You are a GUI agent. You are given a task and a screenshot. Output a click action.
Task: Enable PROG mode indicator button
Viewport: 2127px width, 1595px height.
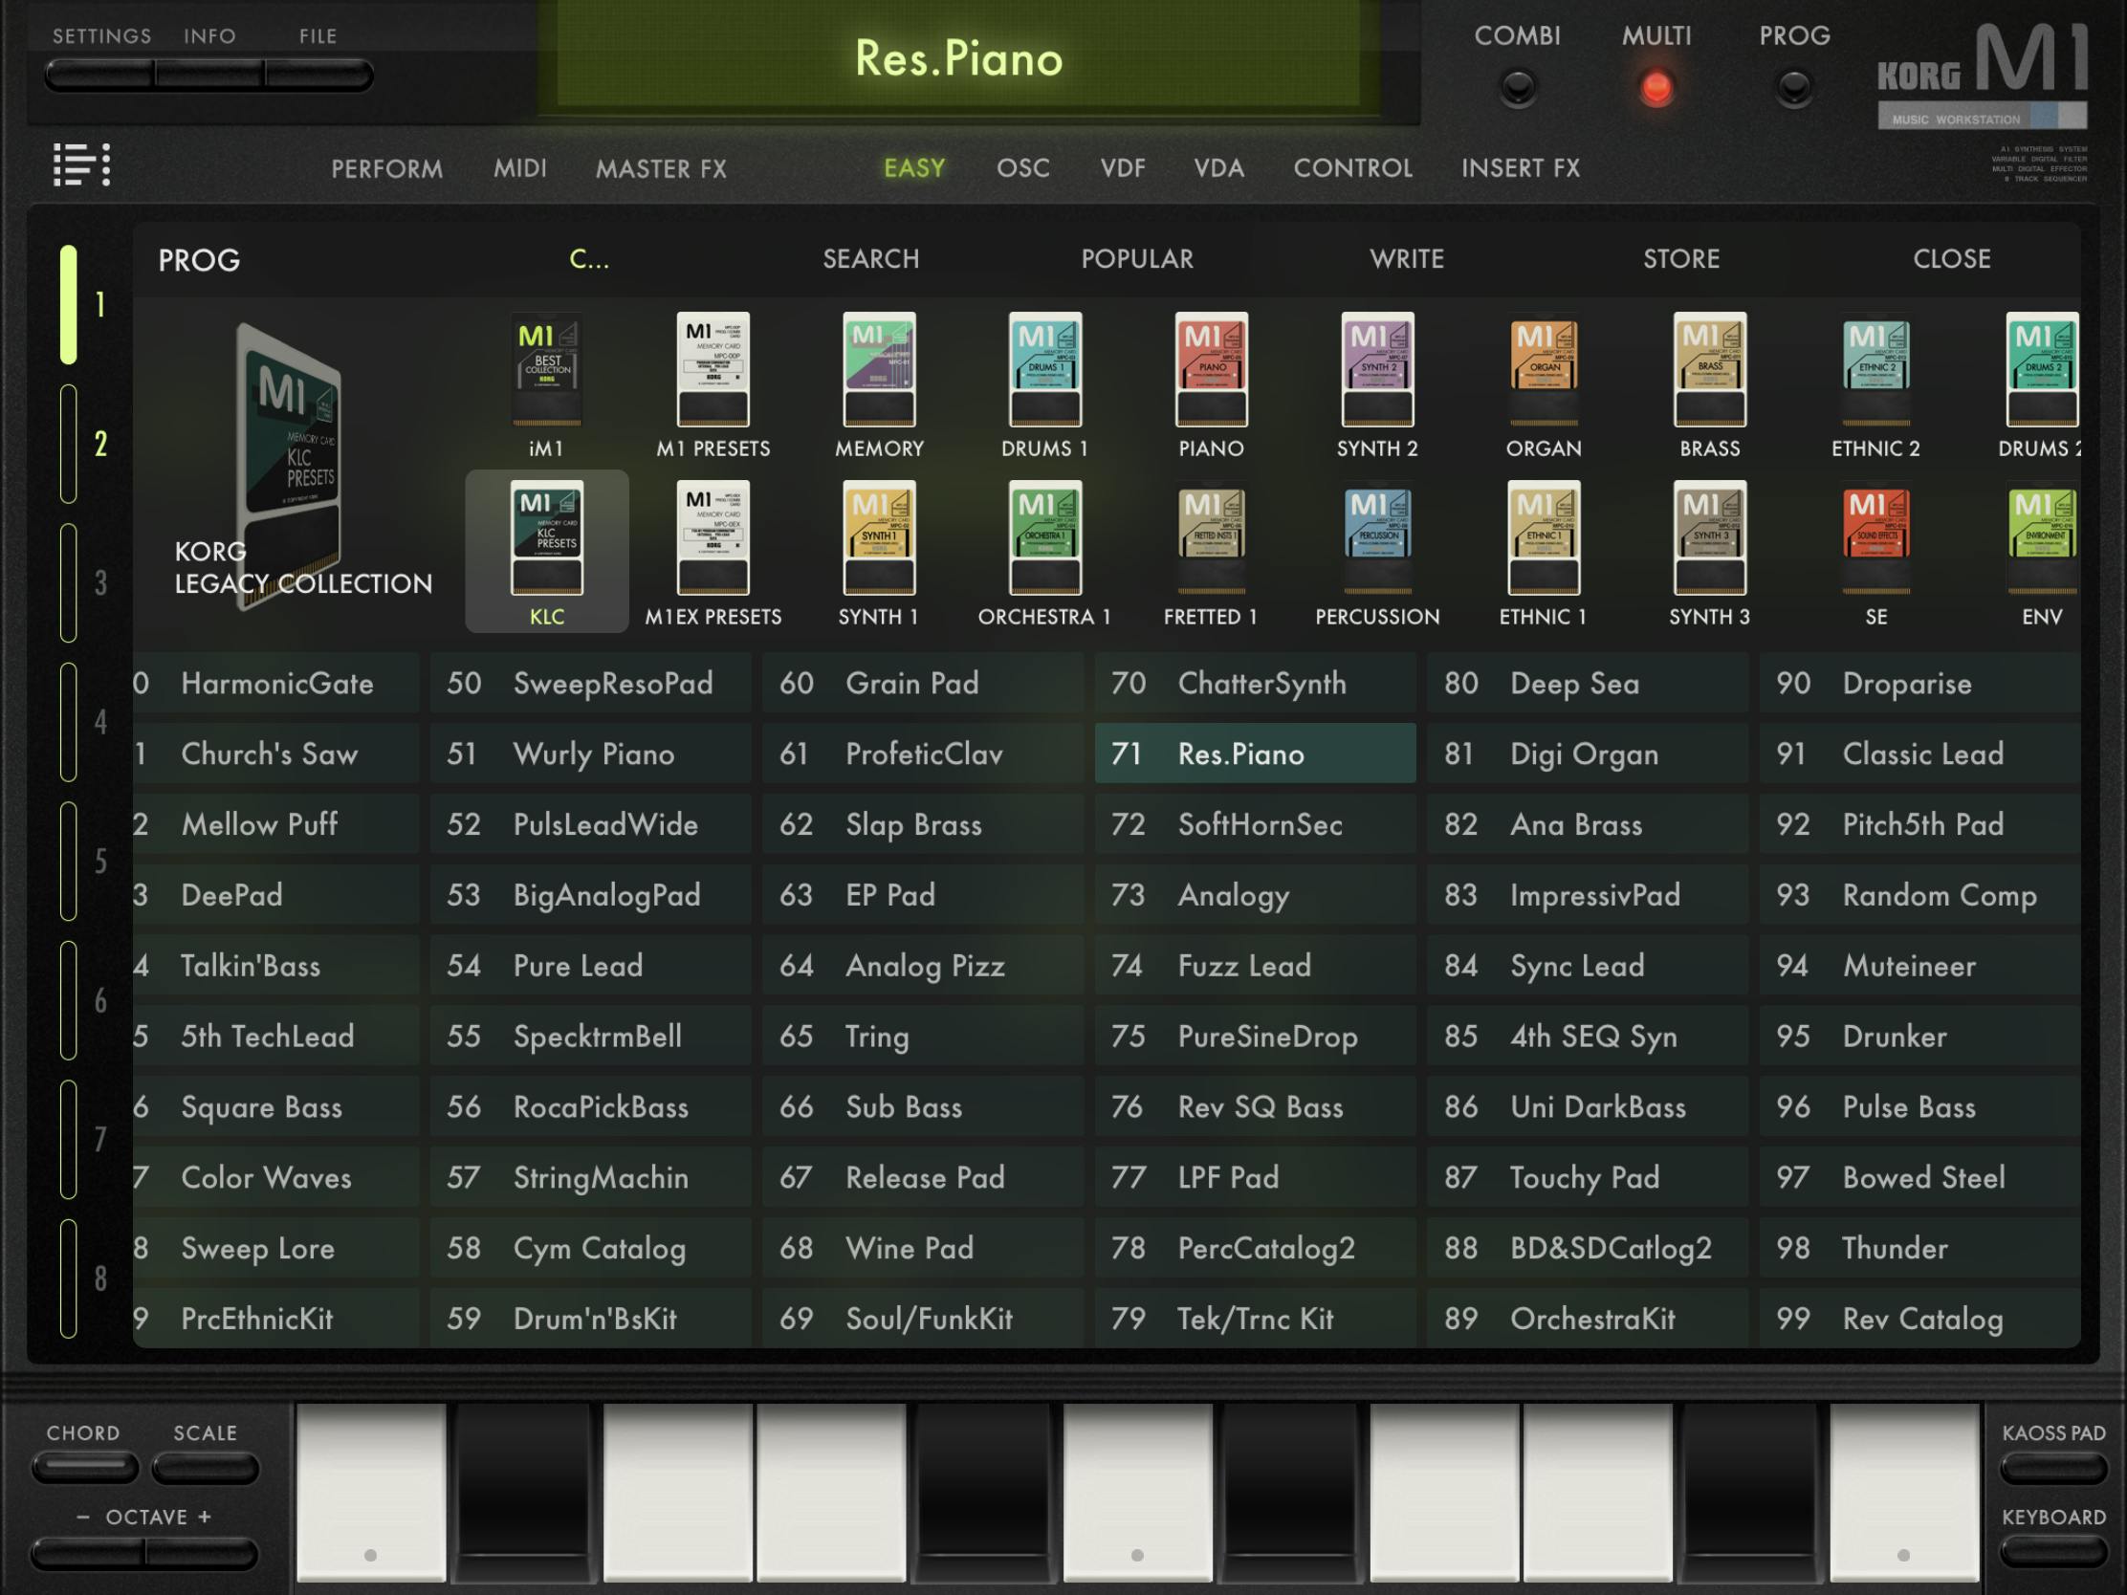[1793, 87]
